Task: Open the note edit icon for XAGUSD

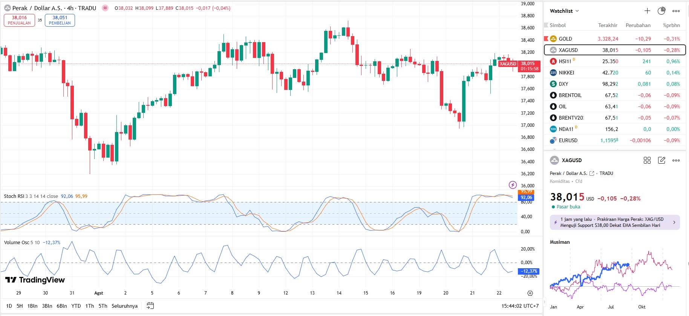Action: (661, 160)
